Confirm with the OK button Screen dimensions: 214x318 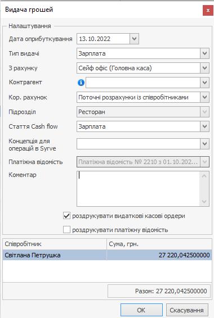(141, 310)
